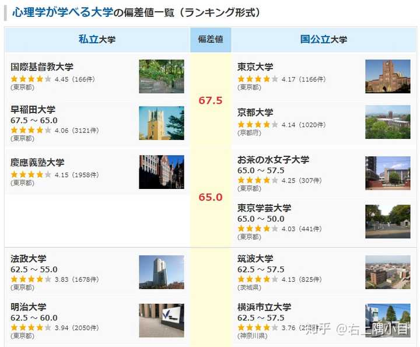Click 東京学芸大学's 65.0 ~ 50.0 range
This screenshot has width=420, height=347.
point(261,219)
